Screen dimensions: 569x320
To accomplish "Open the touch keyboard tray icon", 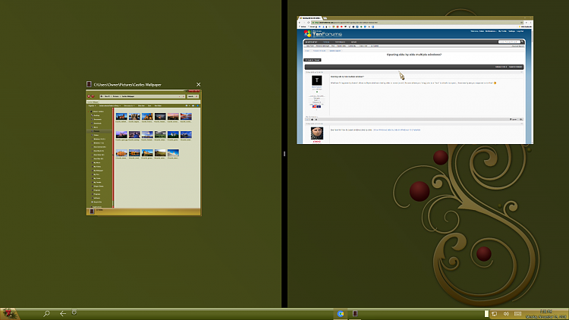I will click(x=518, y=314).
